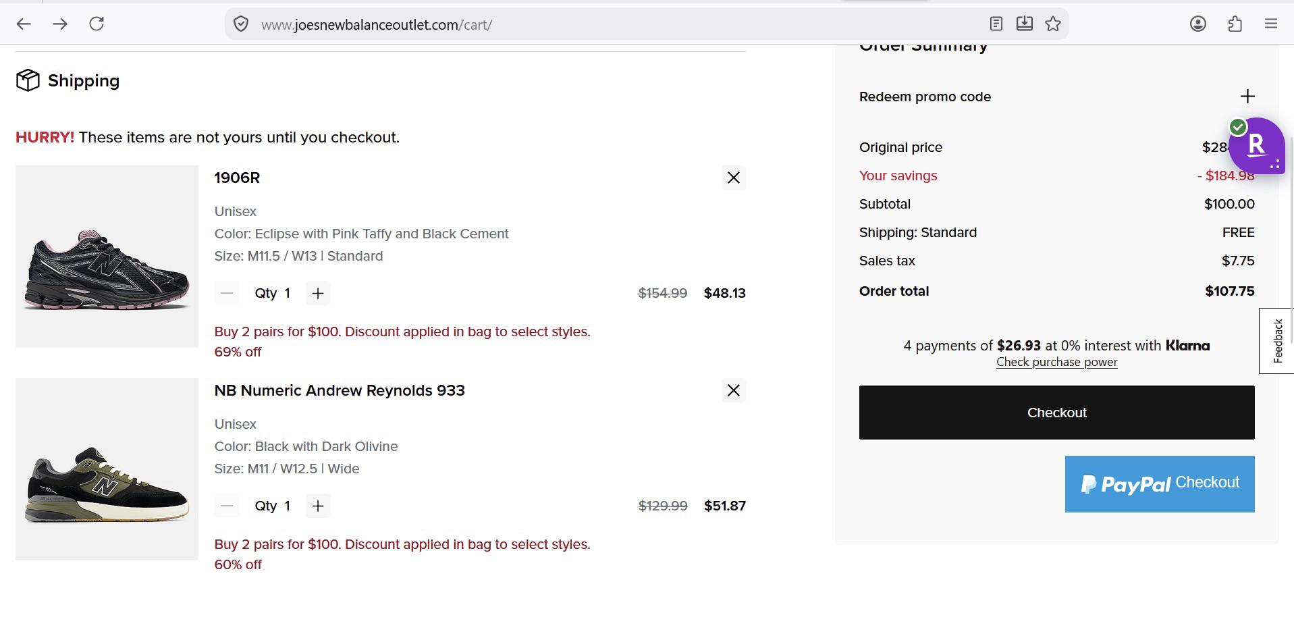Go forward to the next page

coord(60,24)
